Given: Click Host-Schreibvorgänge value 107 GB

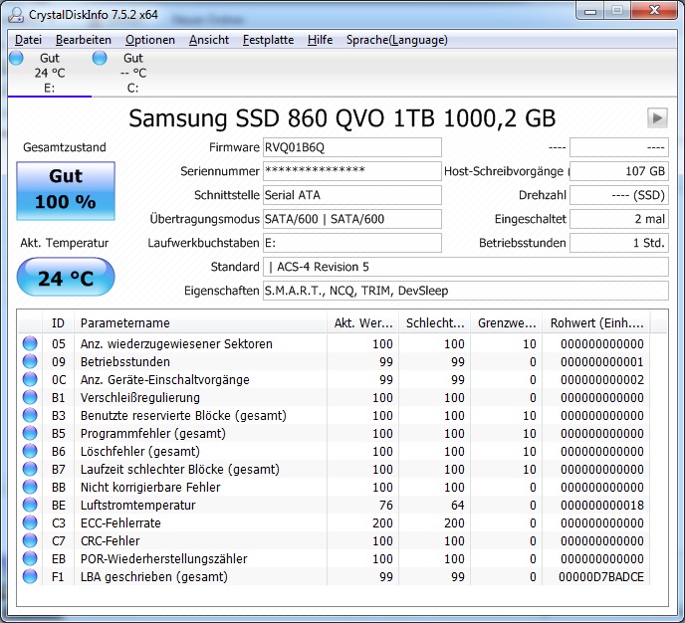Looking at the screenshot, I should (619, 171).
